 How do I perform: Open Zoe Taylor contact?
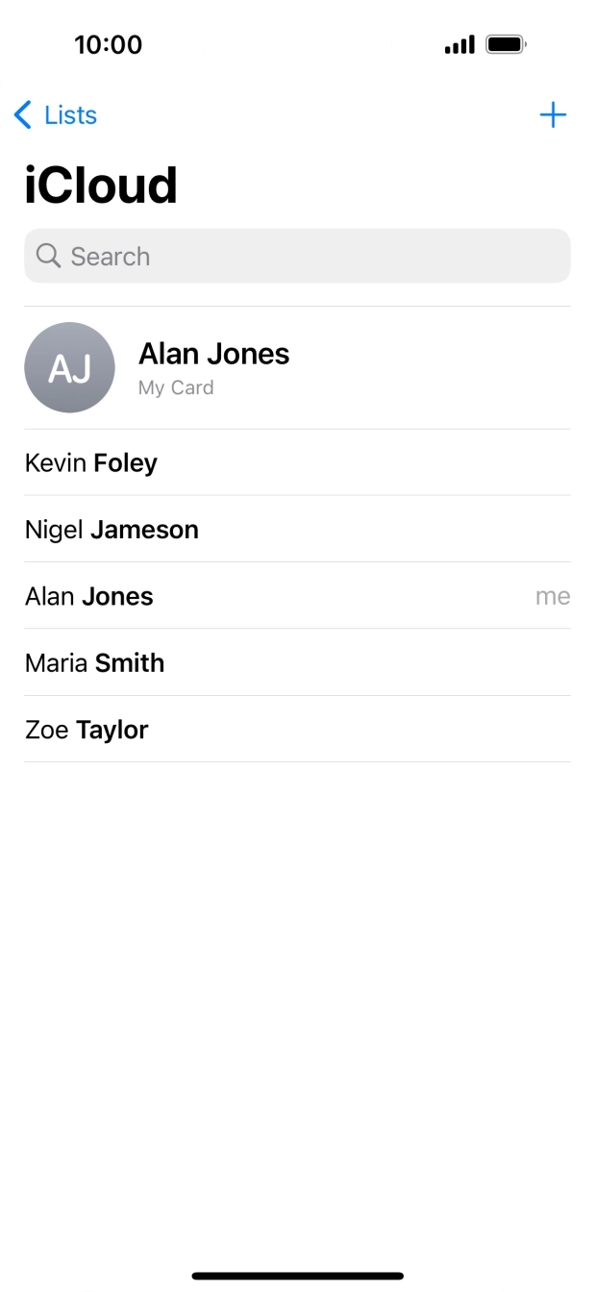(x=87, y=730)
